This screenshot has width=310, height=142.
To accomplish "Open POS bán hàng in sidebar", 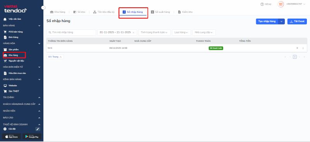I will [13, 32].
